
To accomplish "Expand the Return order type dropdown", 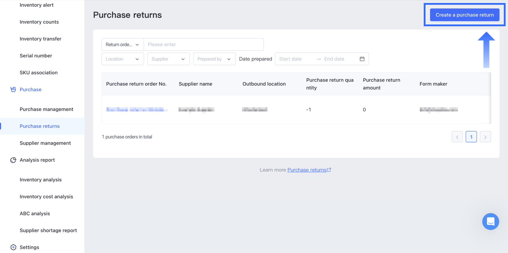I will point(123,44).
